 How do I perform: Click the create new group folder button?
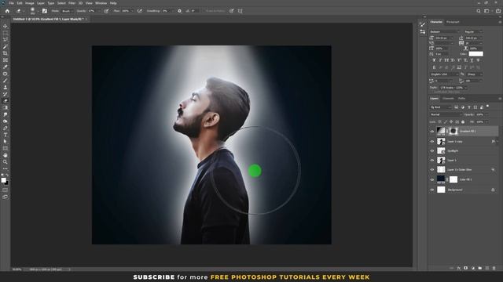480,268
